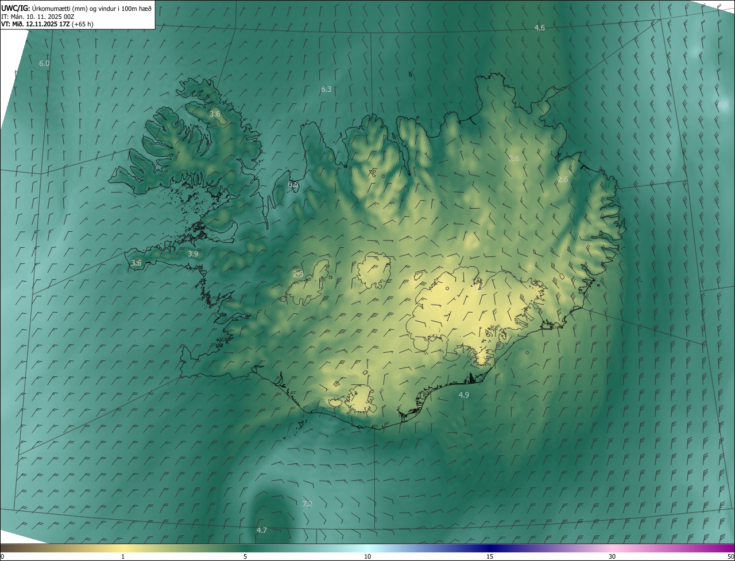This screenshot has height=561, width=735.
Task: Click the "IT: Mán. 10. 11. 2025 00Z" line
Action: (38, 17)
